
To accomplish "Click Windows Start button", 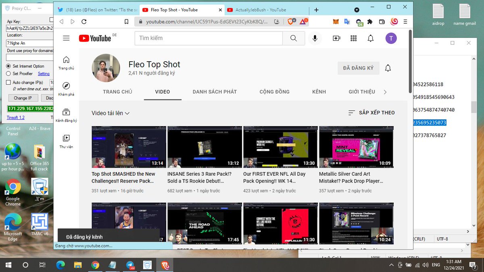I will (8, 265).
